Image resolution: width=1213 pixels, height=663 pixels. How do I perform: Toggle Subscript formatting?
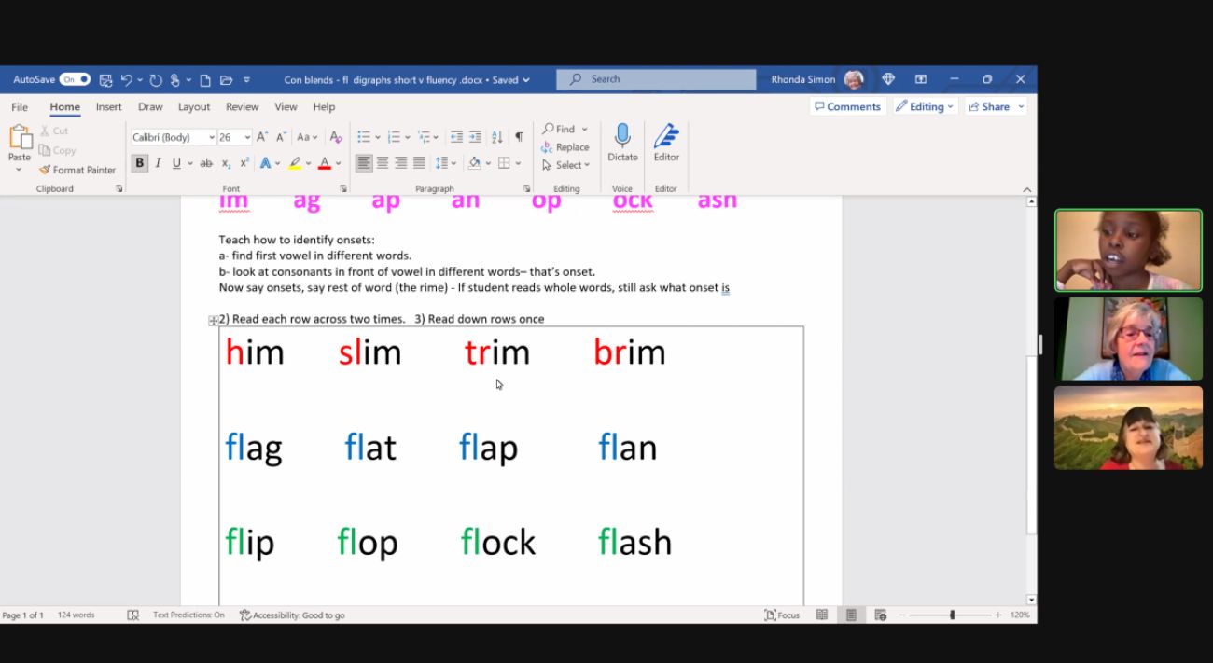(227, 163)
